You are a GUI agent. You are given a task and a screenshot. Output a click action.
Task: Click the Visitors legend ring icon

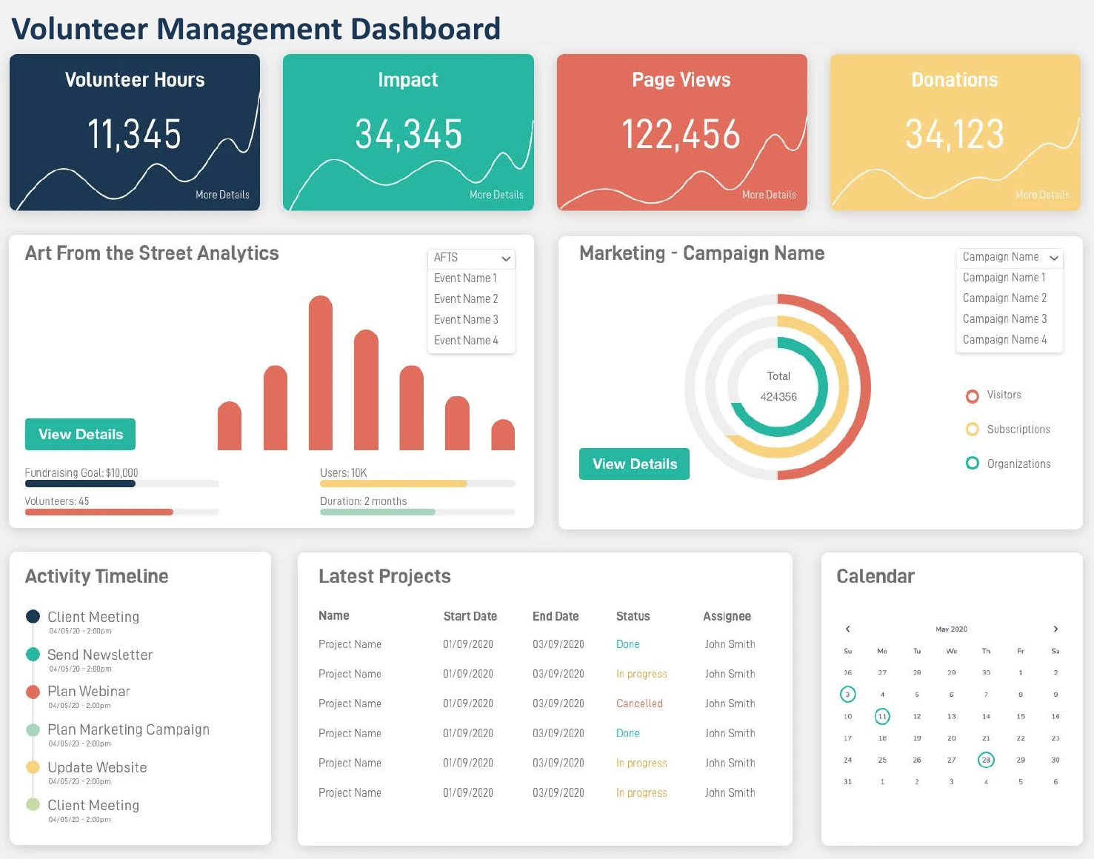[973, 396]
